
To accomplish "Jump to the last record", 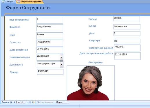I will point(30,102).
